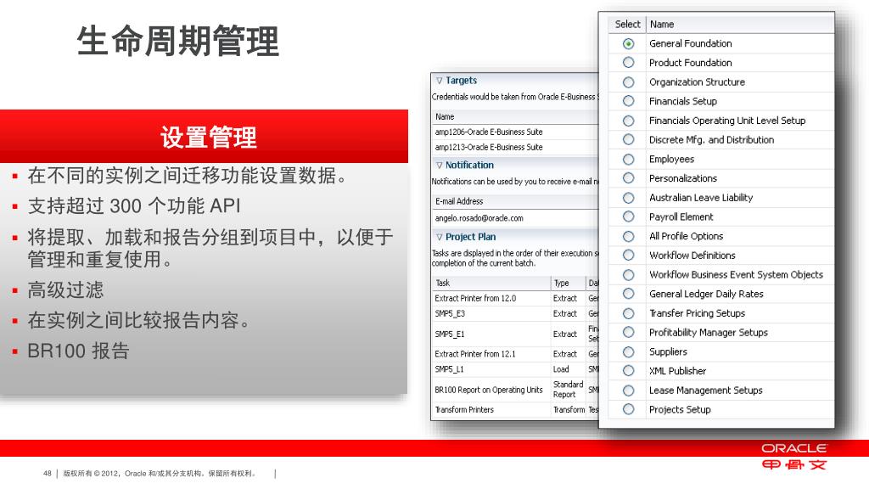Select the Suppliers radio button
This screenshot has height=489, width=869.
coord(628,351)
